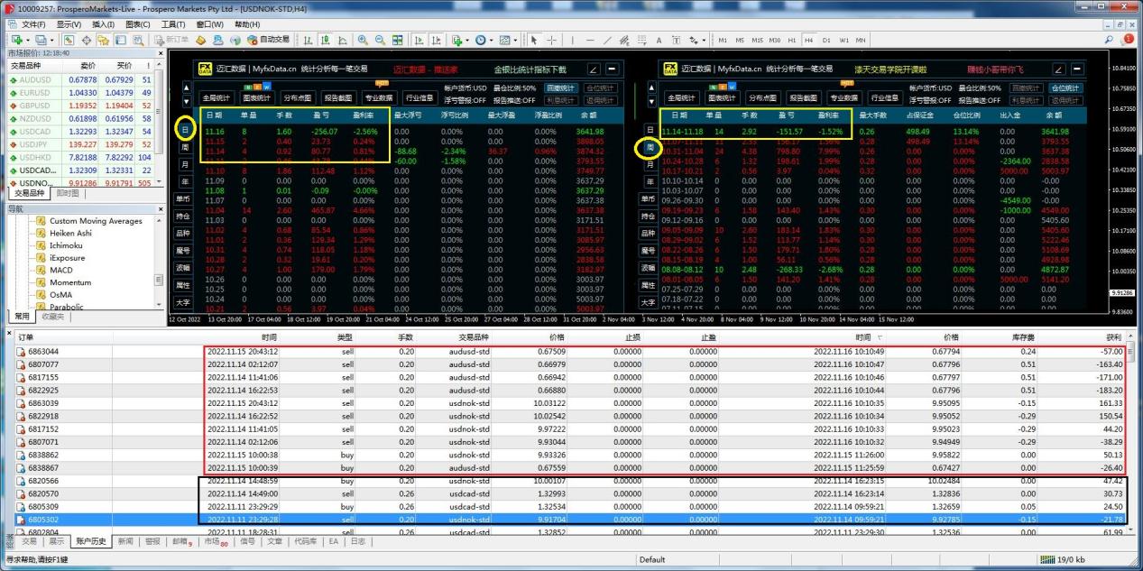1143x571 pixels.
Task: Sort history by the 获利 column header
Action: point(1116,336)
